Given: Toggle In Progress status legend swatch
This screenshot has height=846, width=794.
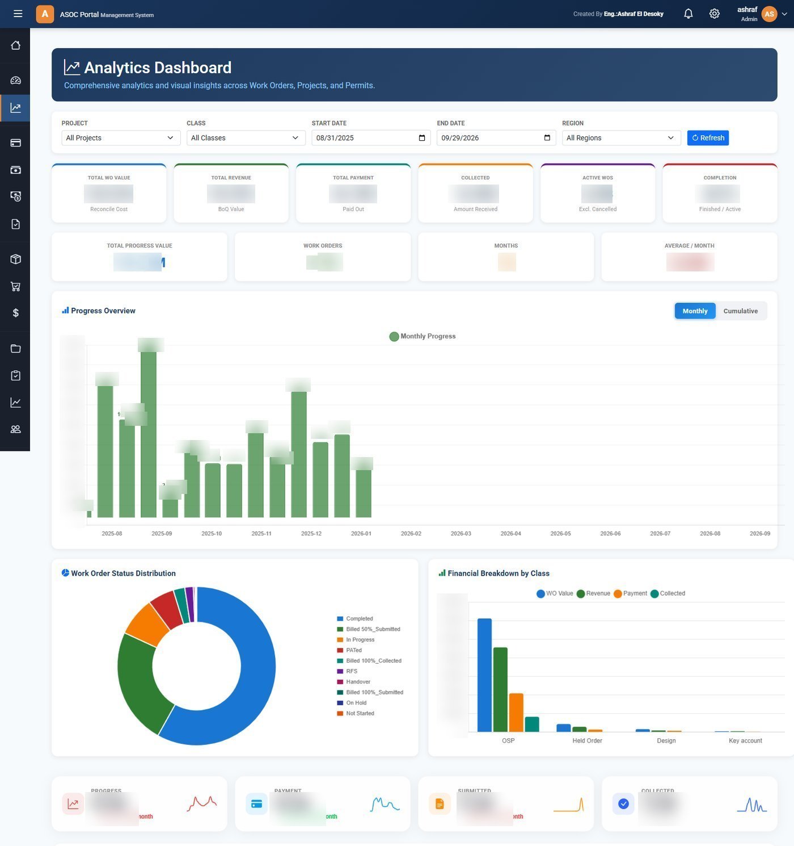Looking at the screenshot, I should pyautogui.click(x=340, y=640).
